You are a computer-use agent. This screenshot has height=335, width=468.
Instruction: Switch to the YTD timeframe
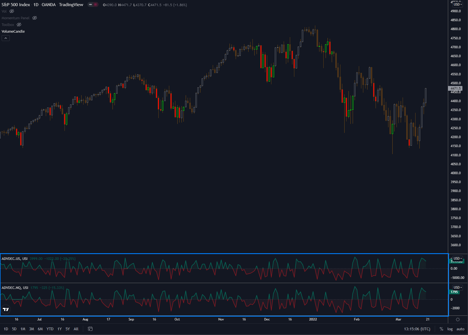click(x=50, y=329)
